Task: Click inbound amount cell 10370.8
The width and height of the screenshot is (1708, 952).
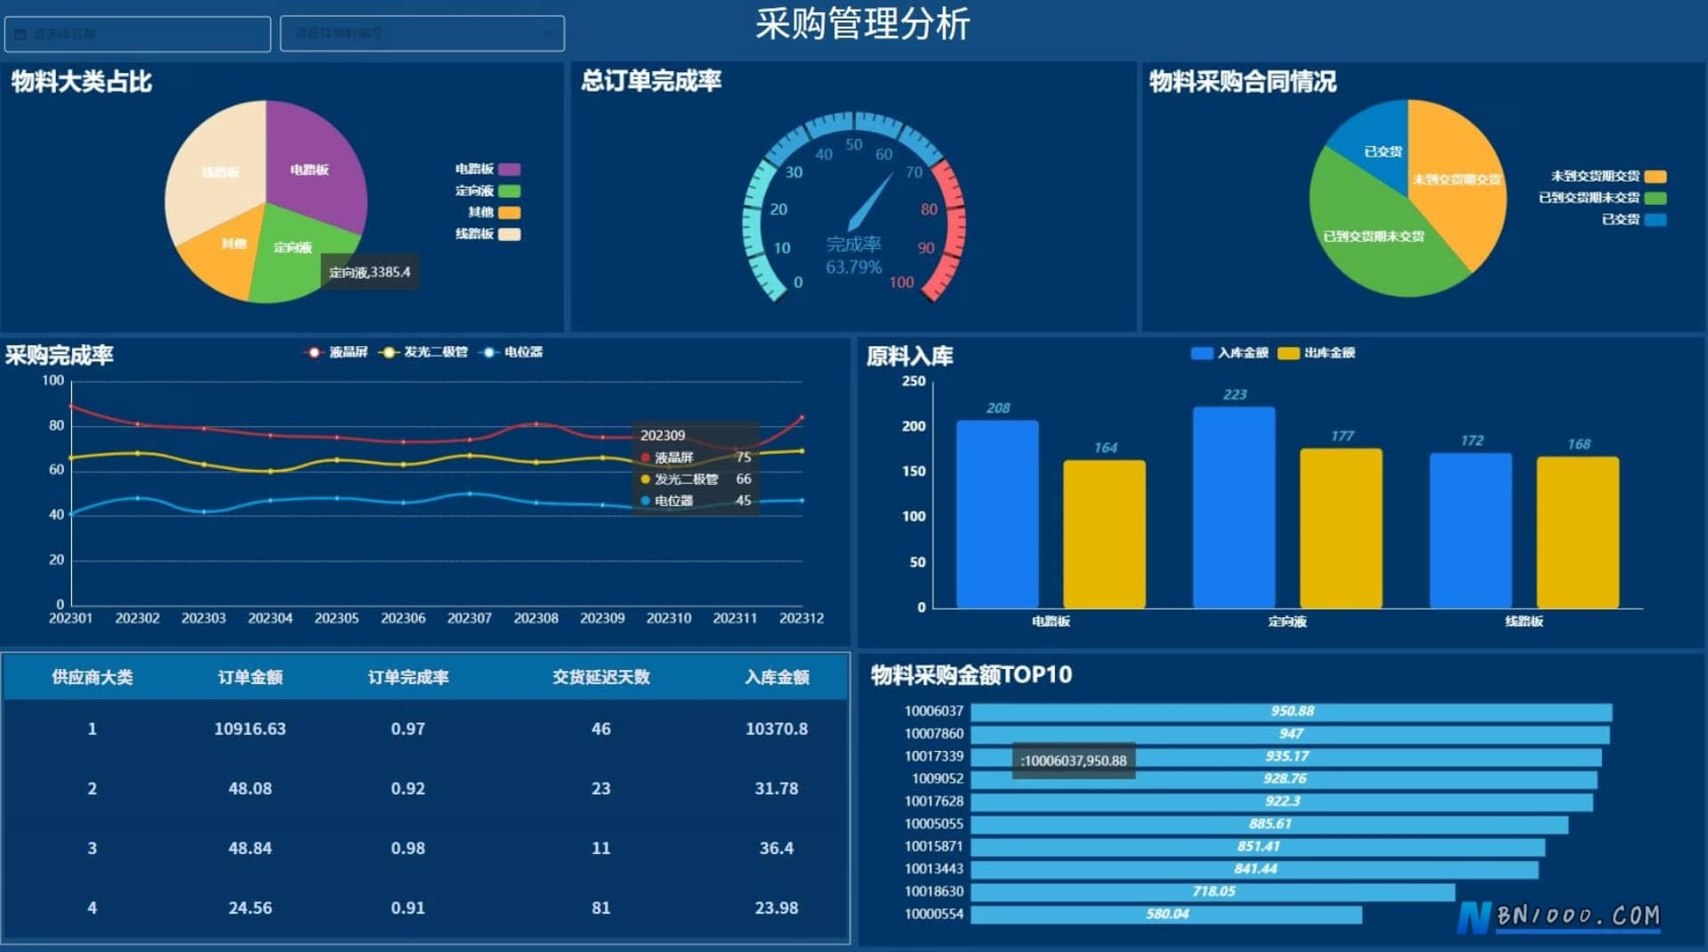Action: coord(777,729)
